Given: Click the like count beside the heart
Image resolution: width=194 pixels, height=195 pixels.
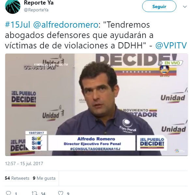Looking at the screenshot, I should click(x=68, y=193).
